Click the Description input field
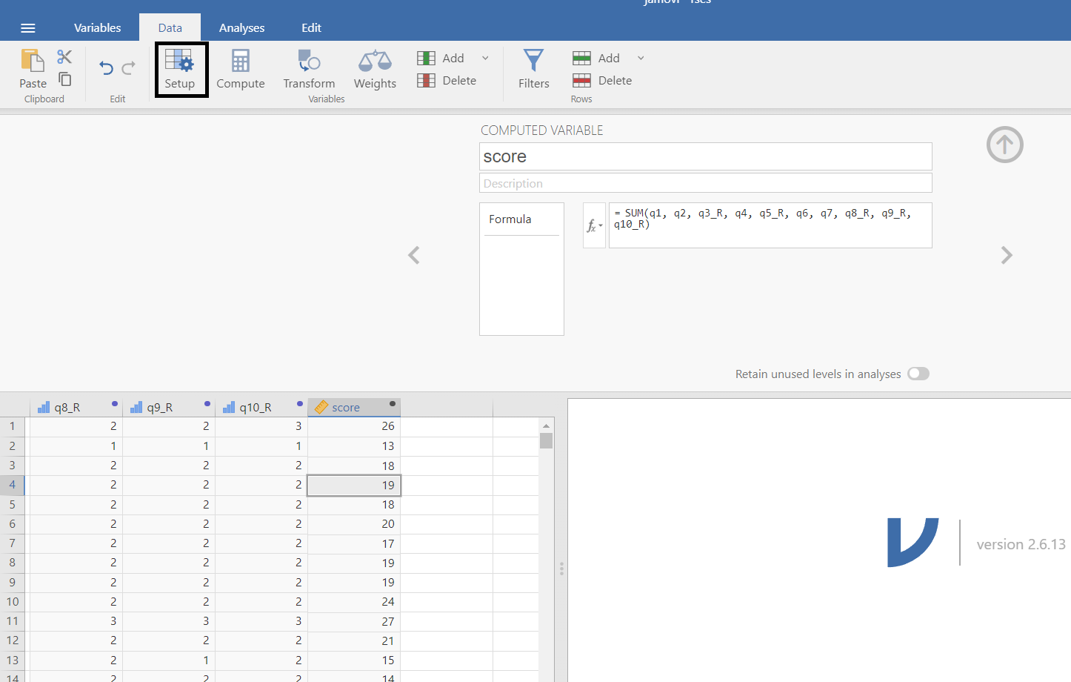 click(705, 183)
